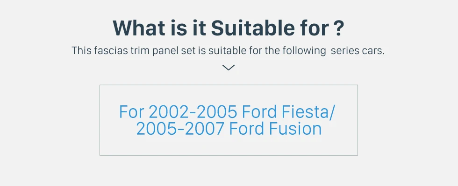
Task: Click the word 'Suitable' in the heading
Action: pos(253,28)
